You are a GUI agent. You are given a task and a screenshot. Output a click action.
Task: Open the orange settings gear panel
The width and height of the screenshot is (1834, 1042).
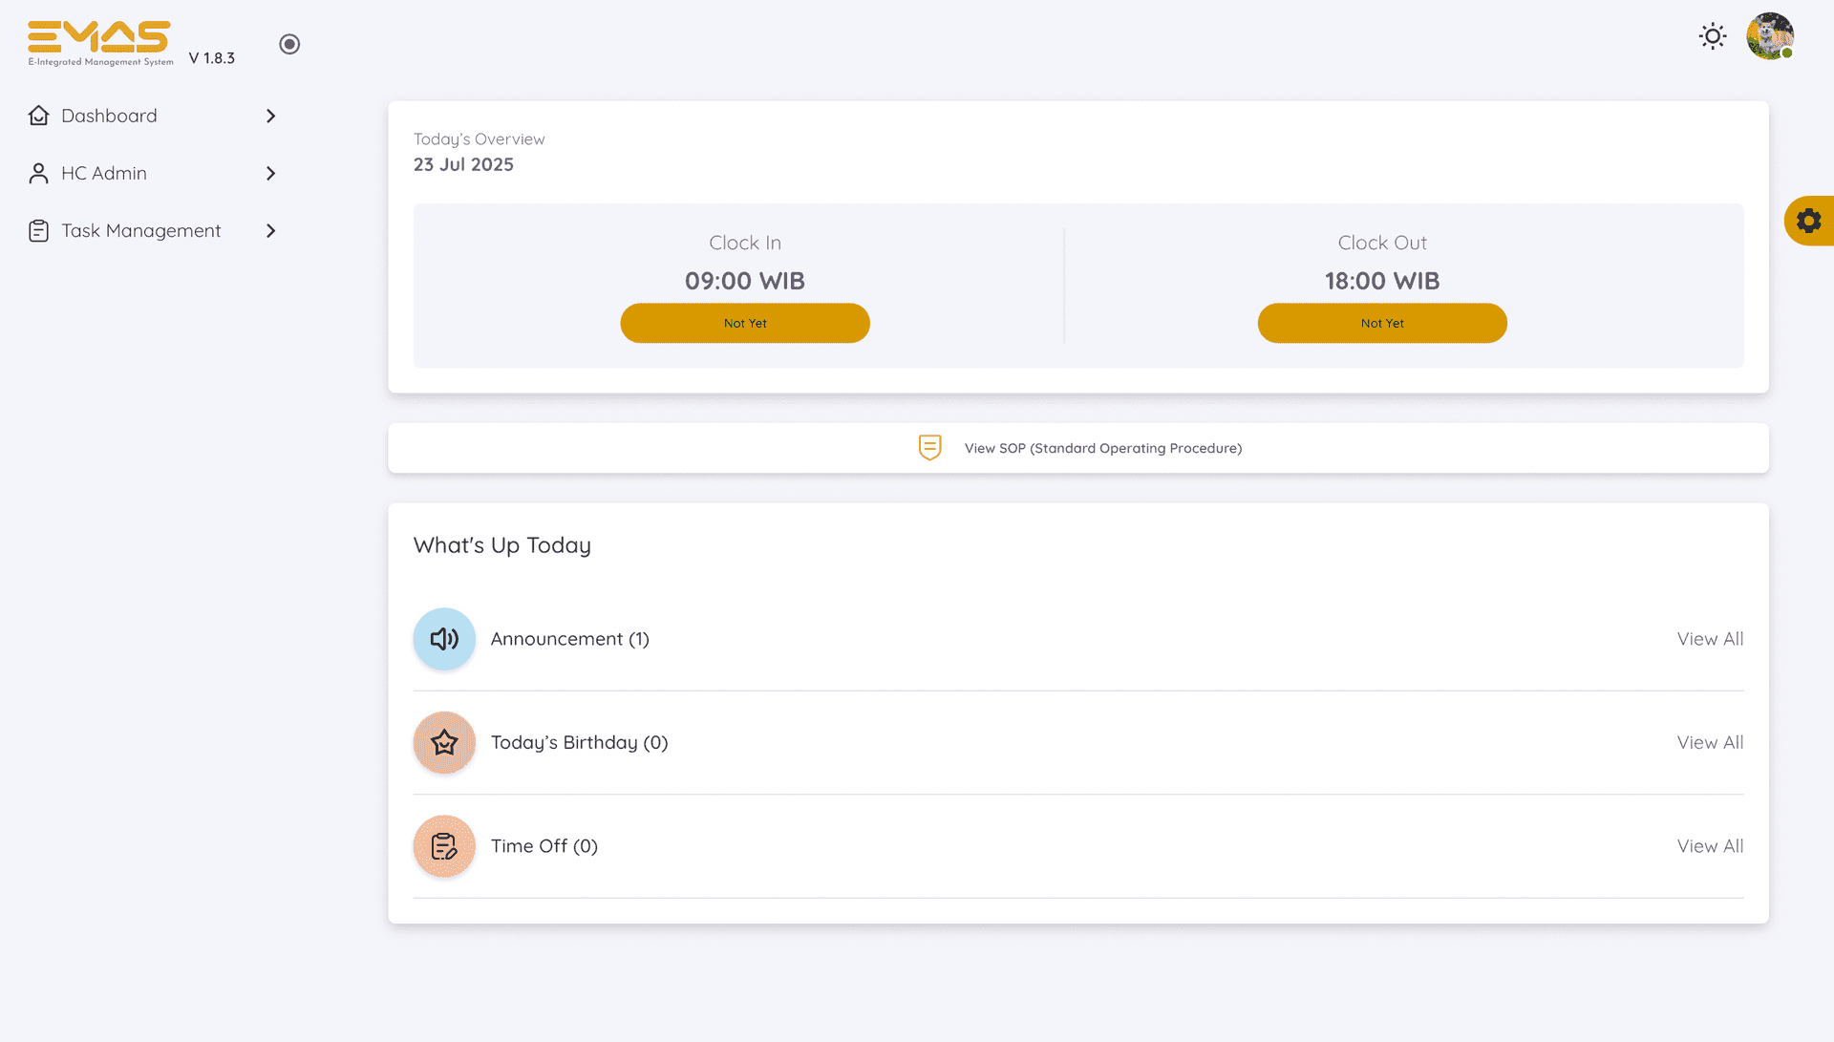tap(1808, 221)
